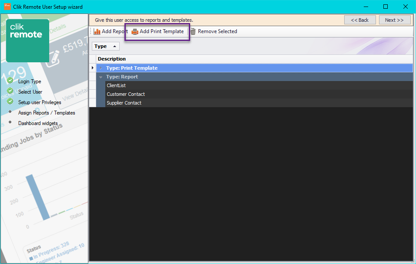The image size is (416, 264).
Task: Click the Setup user Privileges step
Action: [x=40, y=102]
